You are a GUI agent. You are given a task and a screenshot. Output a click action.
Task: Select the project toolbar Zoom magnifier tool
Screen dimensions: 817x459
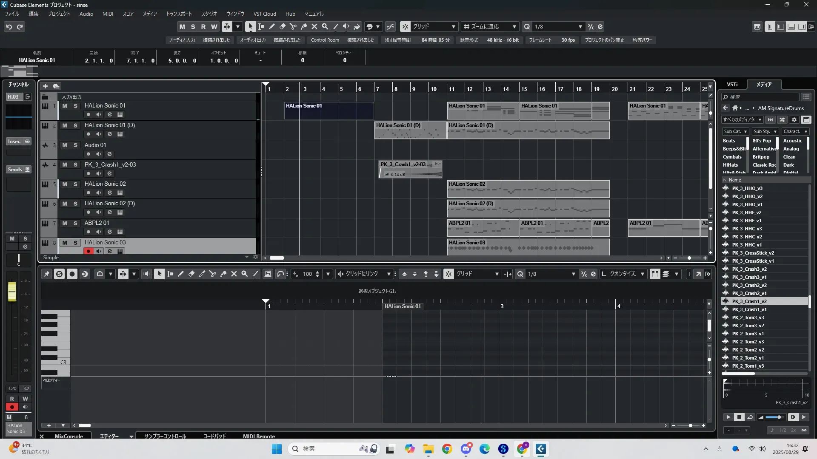[x=325, y=27]
